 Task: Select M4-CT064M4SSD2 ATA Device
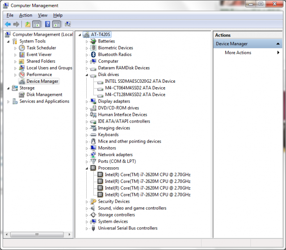[135, 88]
